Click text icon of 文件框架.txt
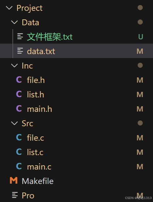Viewport: 153px width, 202px height. [20, 36]
